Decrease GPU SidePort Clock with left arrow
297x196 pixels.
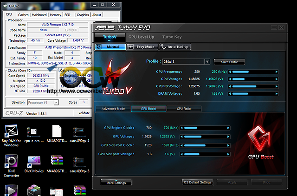181,145
